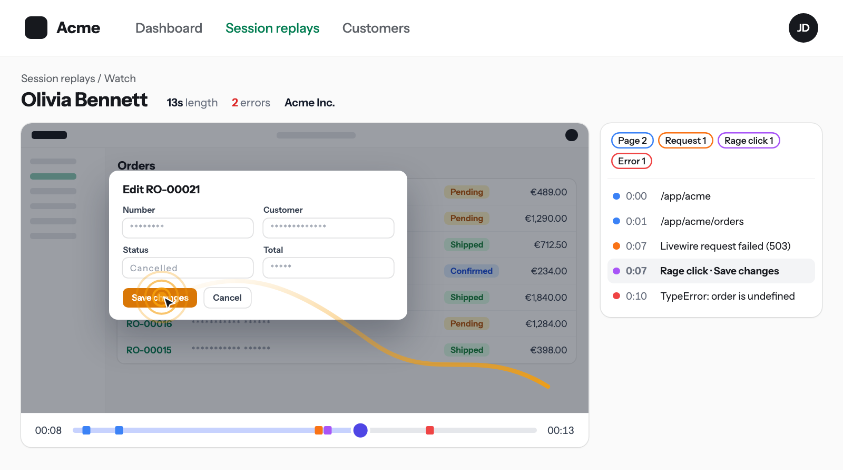Select Rage click Save changes event
This screenshot has height=474, width=843.
coord(711,271)
